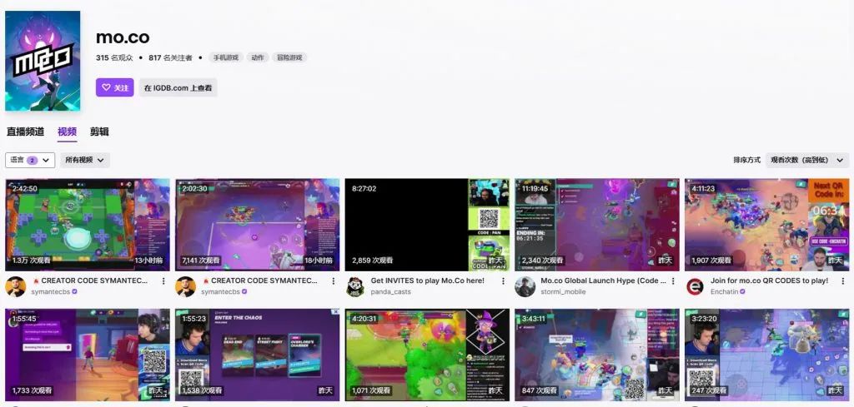Open more options for 7,141 views video

(334, 281)
